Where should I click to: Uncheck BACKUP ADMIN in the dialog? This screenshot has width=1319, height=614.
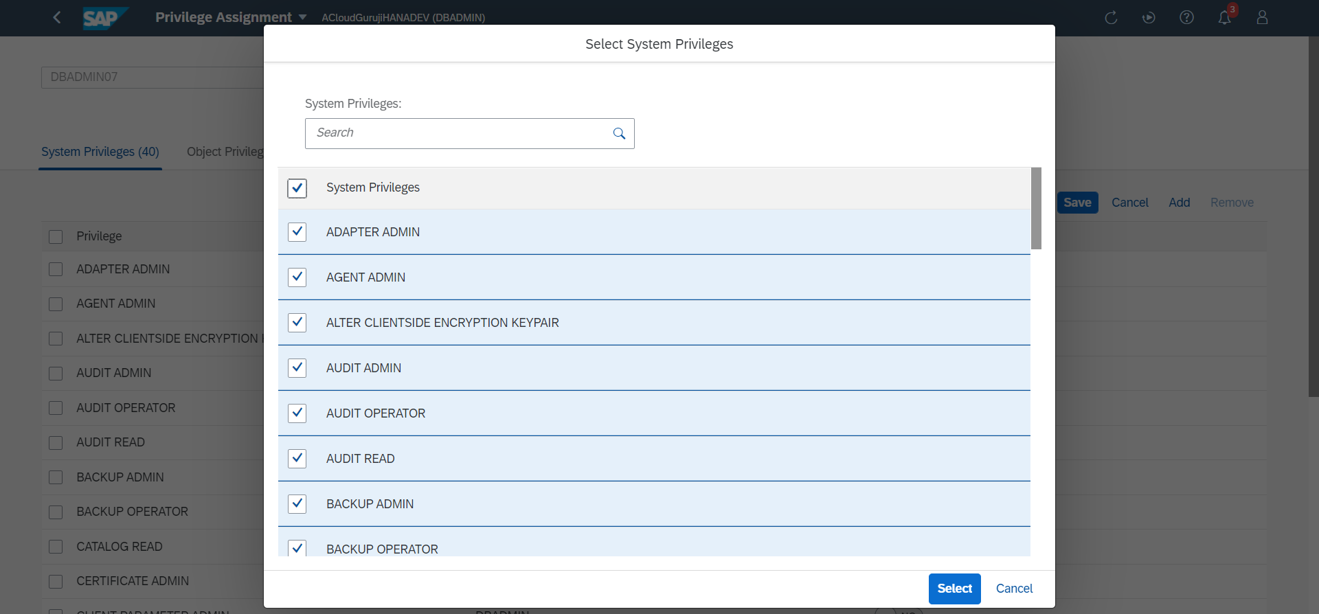pyautogui.click(x=297, y=504)
